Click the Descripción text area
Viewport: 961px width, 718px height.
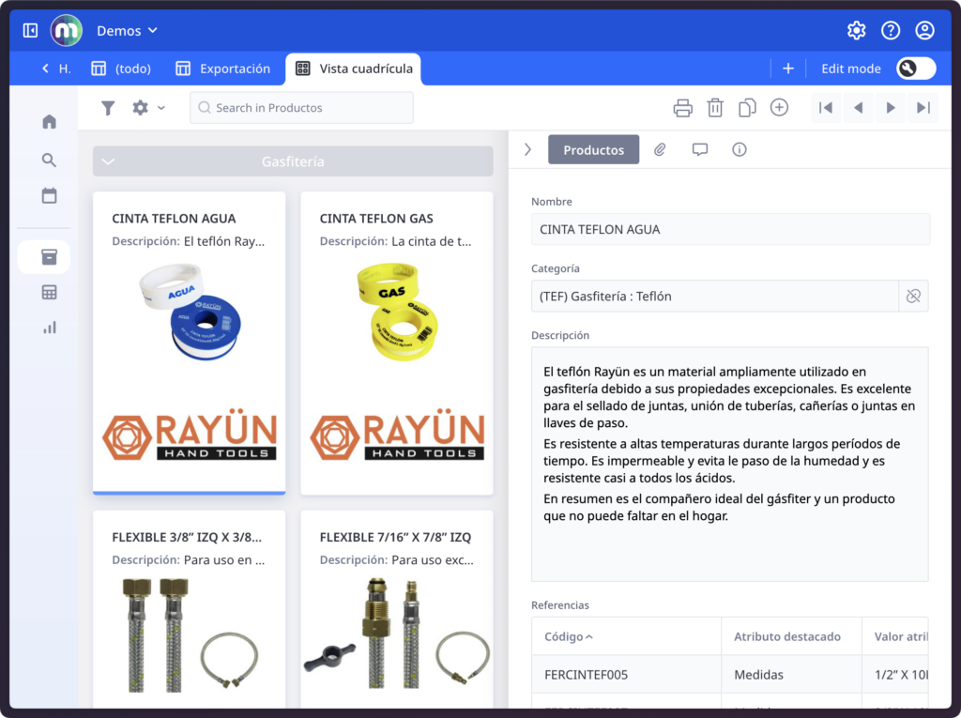[729, 465]
